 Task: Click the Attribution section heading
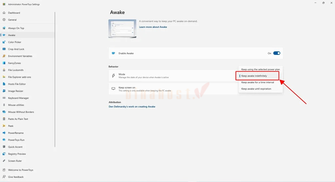pos(115,102)
